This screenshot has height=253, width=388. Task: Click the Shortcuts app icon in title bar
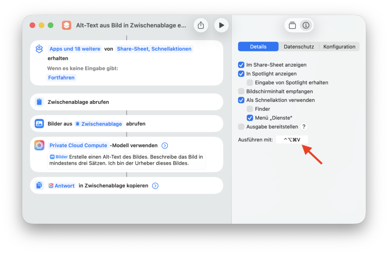pos(67,25)
